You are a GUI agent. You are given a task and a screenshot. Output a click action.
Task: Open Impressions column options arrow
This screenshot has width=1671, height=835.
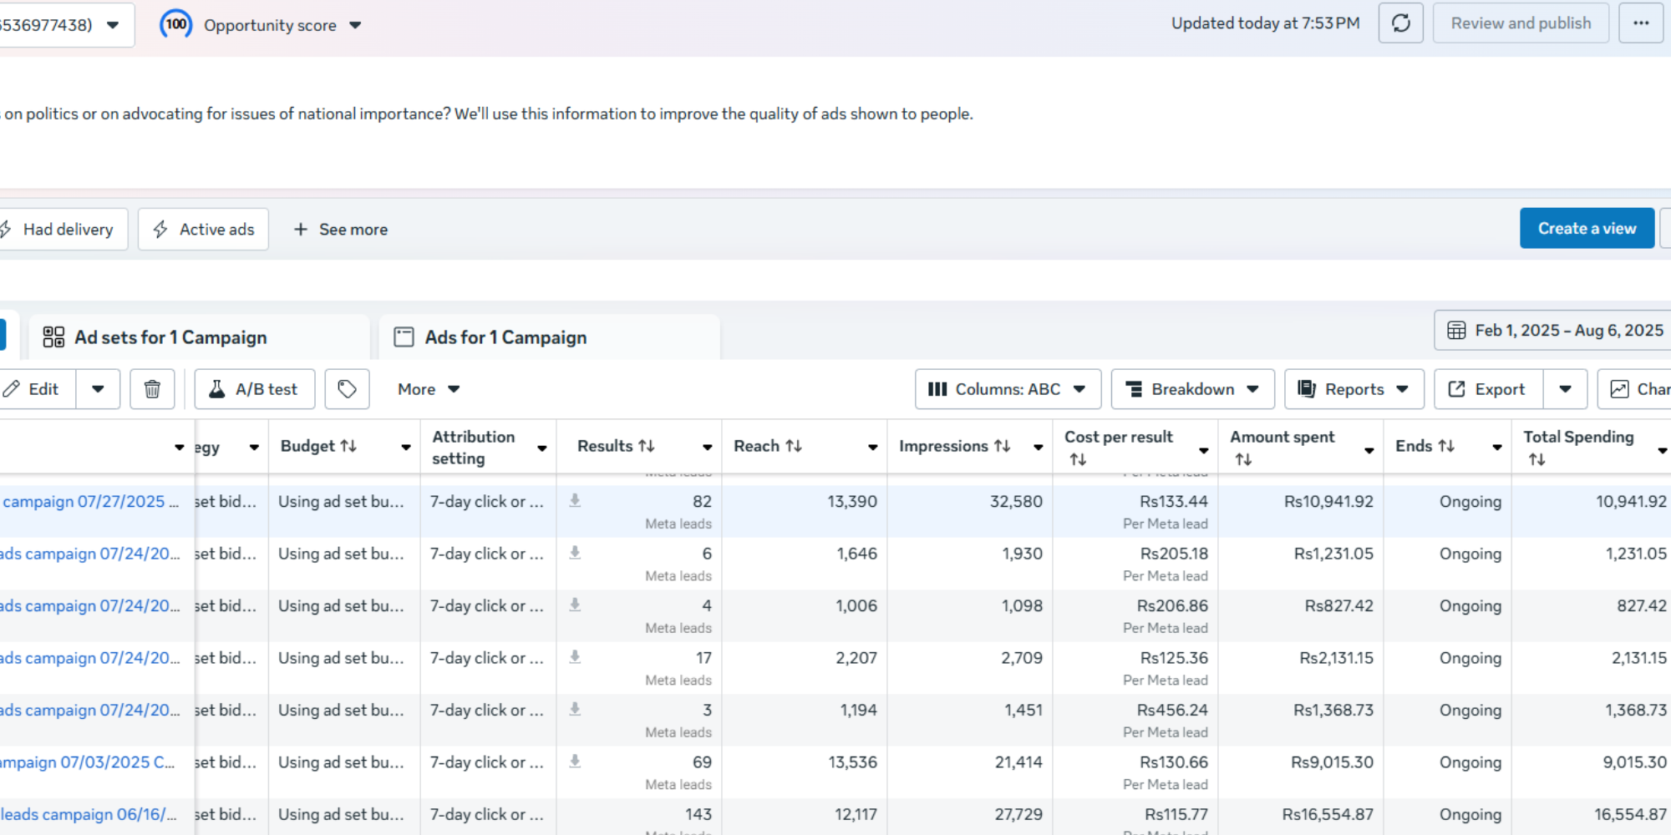coord(1039,448)
